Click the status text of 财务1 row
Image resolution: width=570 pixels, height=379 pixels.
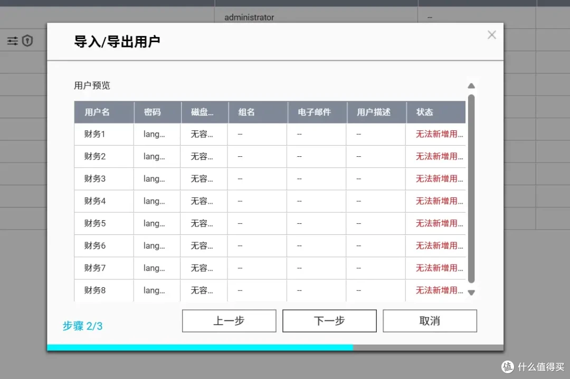[x=440, y=134]
